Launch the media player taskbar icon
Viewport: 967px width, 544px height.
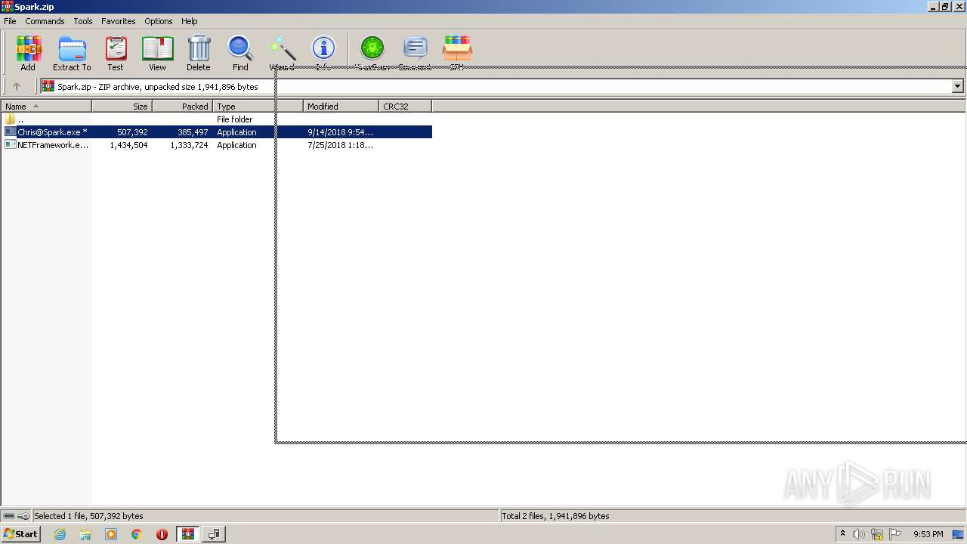[x=111, y=534]
